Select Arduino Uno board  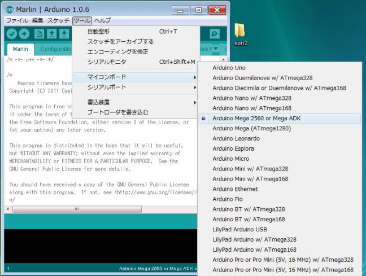[280, 68]
